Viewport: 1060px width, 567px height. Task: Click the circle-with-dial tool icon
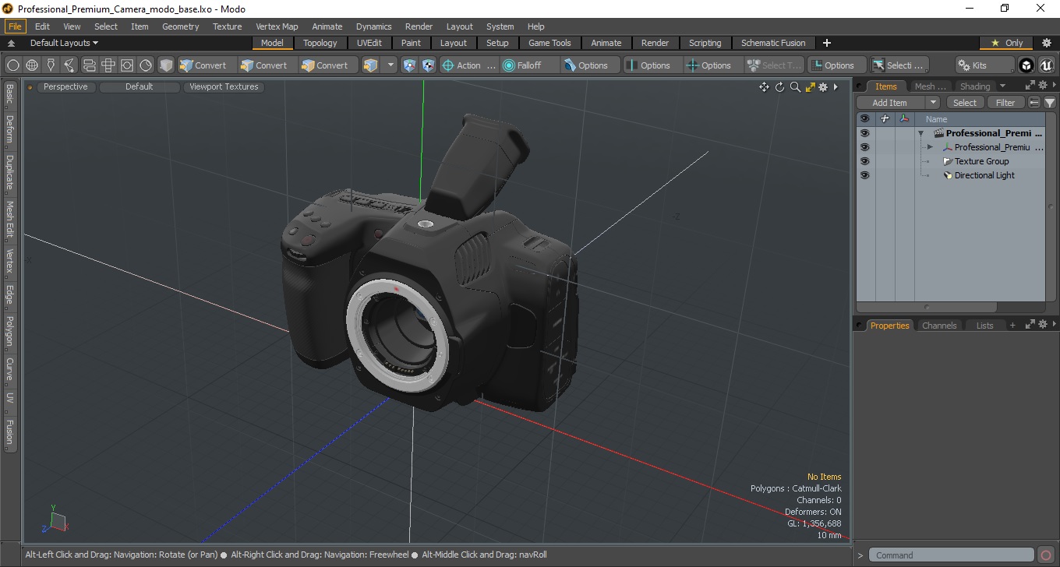coord(146,65)
